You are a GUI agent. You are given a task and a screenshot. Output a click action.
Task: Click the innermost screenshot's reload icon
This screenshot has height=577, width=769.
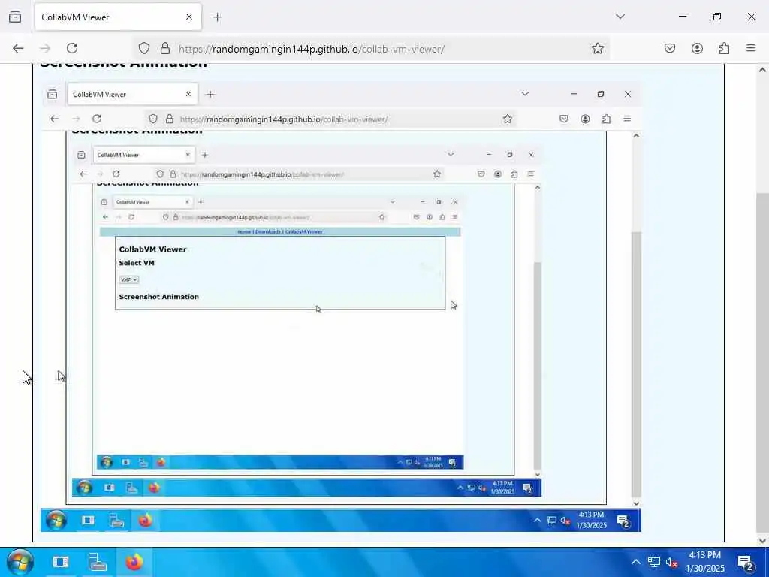[131, 217]
